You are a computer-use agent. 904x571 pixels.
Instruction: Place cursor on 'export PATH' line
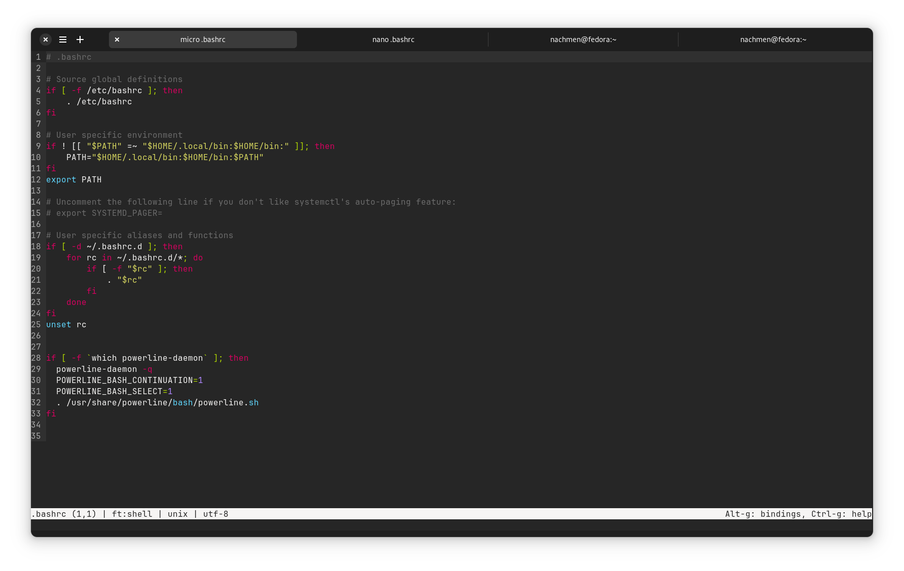tap(74, 180)
